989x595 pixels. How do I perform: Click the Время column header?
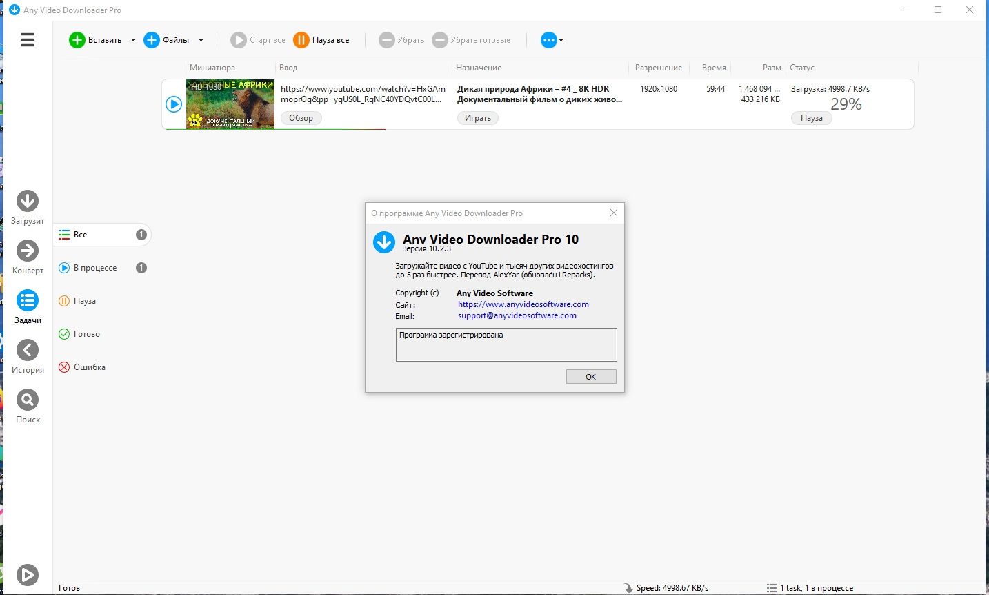[x=714, y=68]
